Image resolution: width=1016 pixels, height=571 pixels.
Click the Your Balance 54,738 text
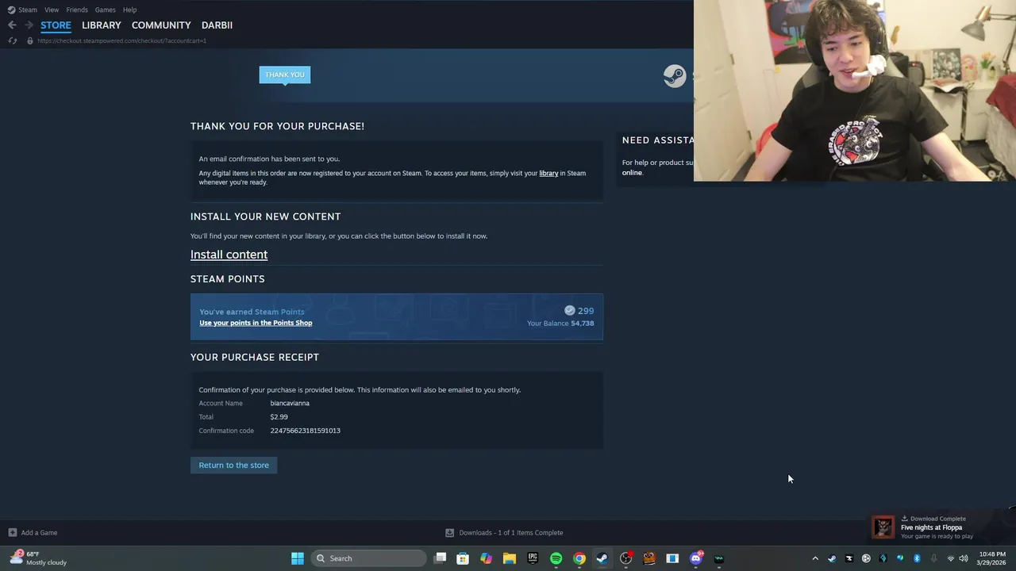(x=560, y=324)
